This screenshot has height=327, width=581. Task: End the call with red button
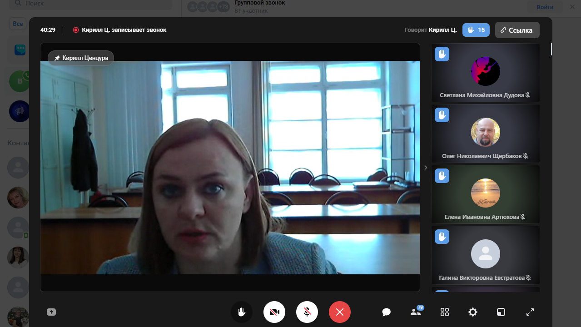340,312
